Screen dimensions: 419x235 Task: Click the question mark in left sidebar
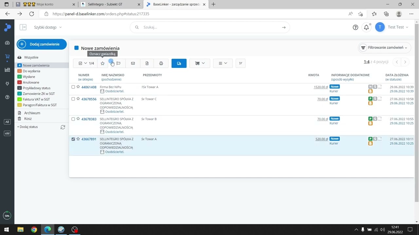7,97
